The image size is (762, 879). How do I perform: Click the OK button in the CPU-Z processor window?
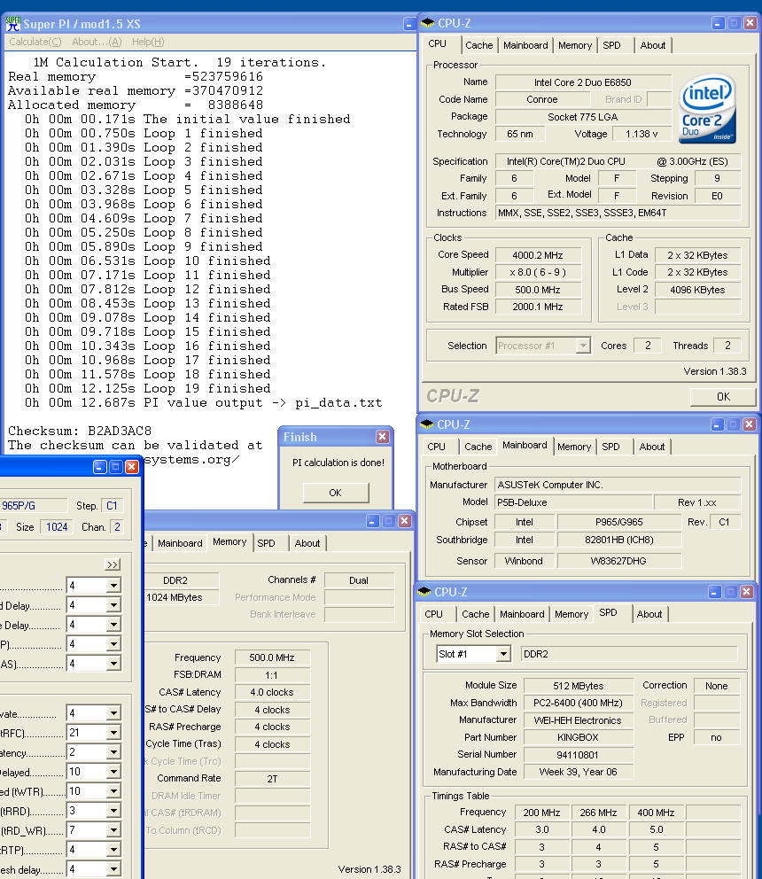(x=723, y=397)
